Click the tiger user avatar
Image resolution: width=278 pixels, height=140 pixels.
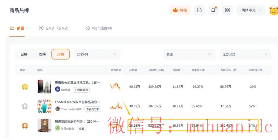click(274, 10)
